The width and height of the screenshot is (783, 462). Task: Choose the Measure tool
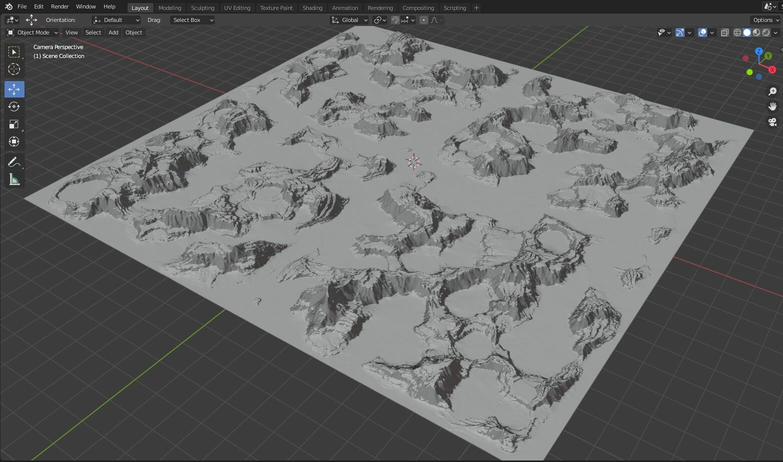pyautogui.click(x=14, y=179)
